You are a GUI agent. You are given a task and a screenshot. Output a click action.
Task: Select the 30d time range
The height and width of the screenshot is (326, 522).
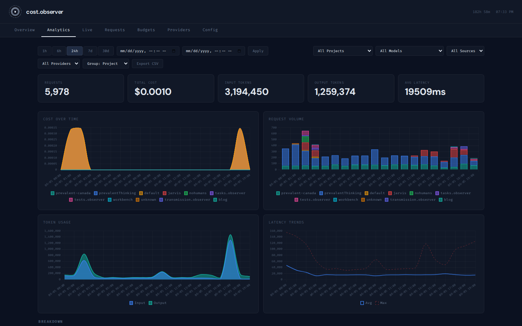[x=106, y=51]
